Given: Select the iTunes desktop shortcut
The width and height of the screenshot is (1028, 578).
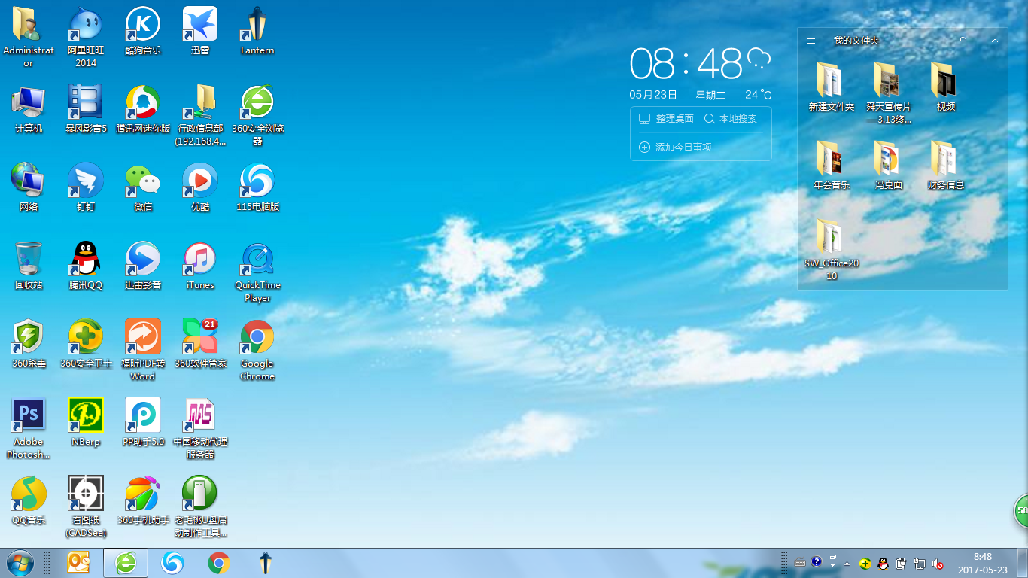Looking at the screenshot, I should point(200,259).
